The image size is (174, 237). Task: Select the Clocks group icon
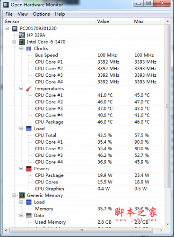coord(29,48)
